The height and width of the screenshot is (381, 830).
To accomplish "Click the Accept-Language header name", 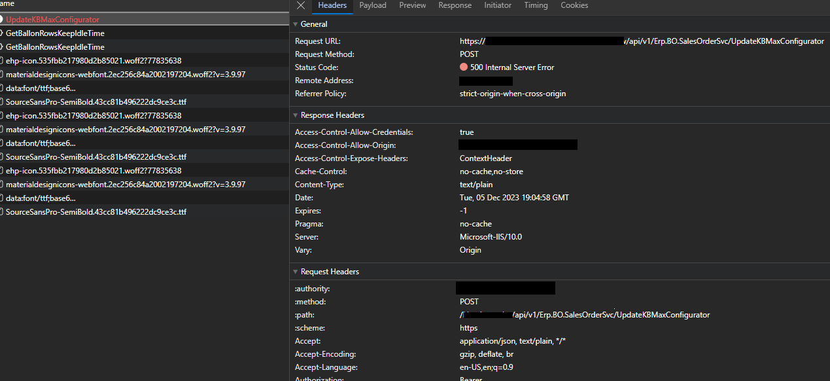I will click(x=326, y=367).
